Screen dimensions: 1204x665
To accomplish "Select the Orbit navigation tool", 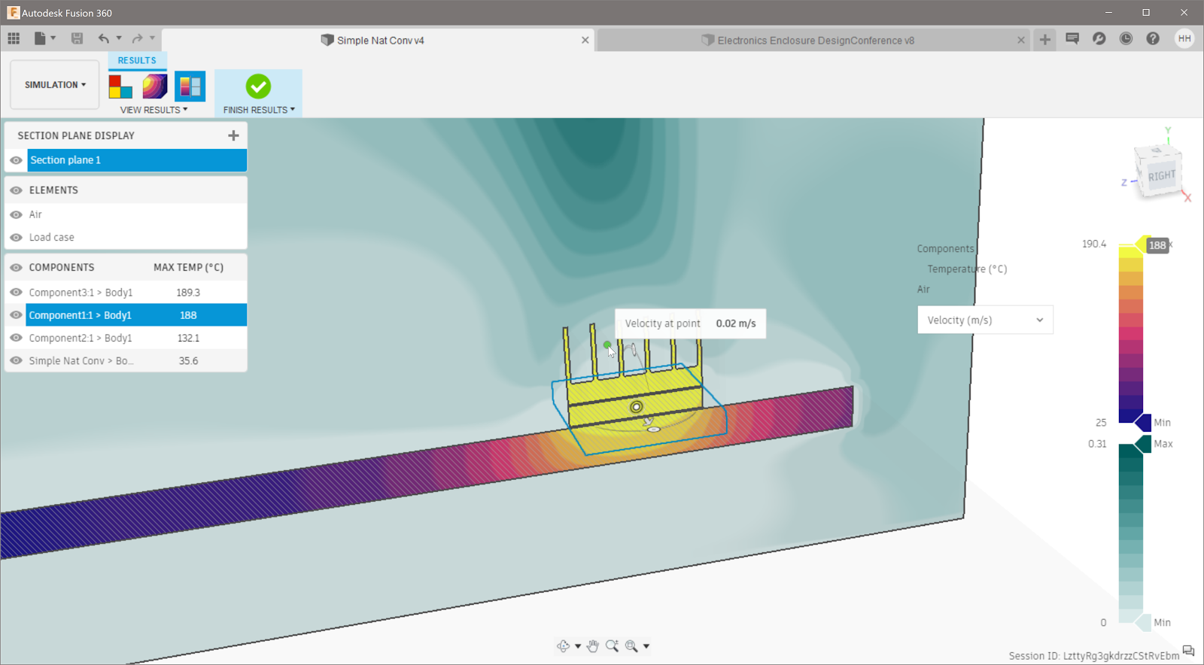I will (563, 646).
